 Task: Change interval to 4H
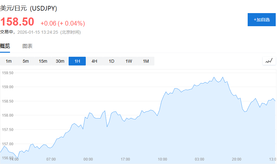click(94, 61)
